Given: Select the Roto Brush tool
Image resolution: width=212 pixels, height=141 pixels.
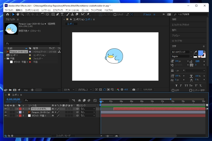Looking at the screenshot, I should point(83,14).
